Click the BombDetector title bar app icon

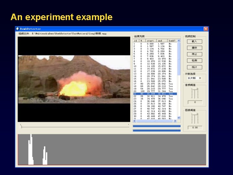coord(17,29)
